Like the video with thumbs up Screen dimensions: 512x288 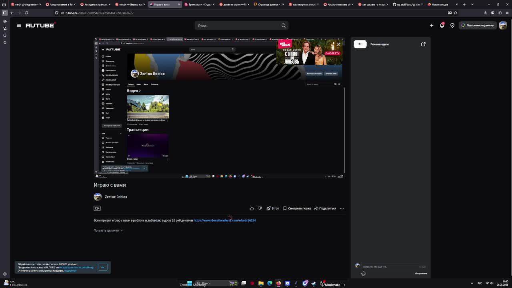click(252, 208)
